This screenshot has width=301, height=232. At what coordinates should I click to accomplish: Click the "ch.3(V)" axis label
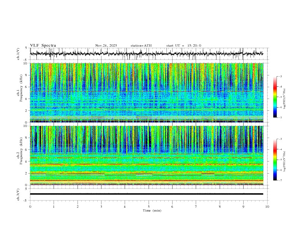18,194
